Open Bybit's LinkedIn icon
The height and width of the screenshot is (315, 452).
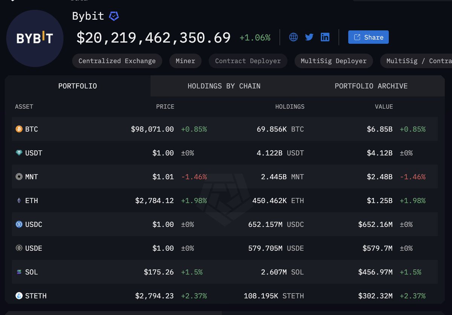click(x=325, y=37)
